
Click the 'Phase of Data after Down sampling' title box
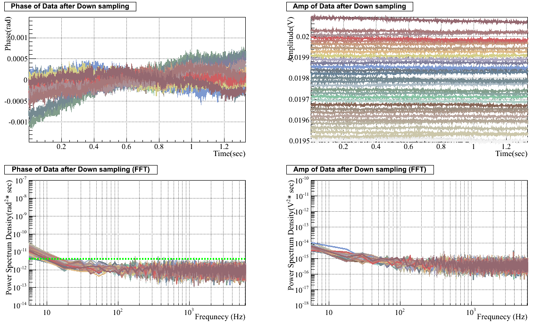(x=70, y=7)
